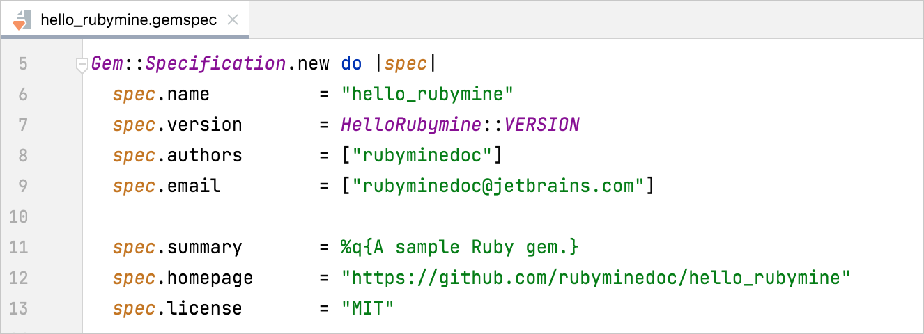Click the empty line 10 in the editor

418,217
